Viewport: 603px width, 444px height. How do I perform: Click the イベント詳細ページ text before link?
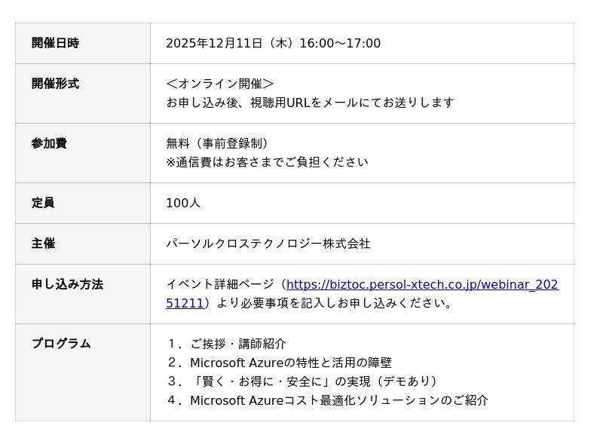(222, 285)
